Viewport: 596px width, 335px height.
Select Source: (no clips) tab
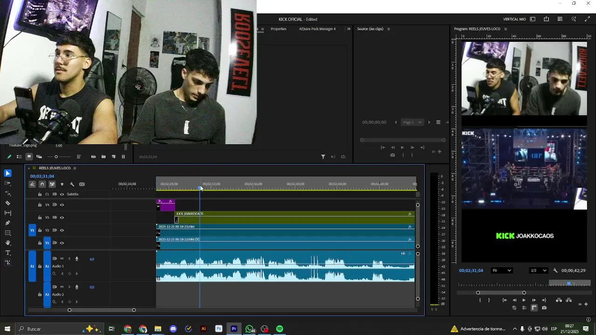point(370,29)
